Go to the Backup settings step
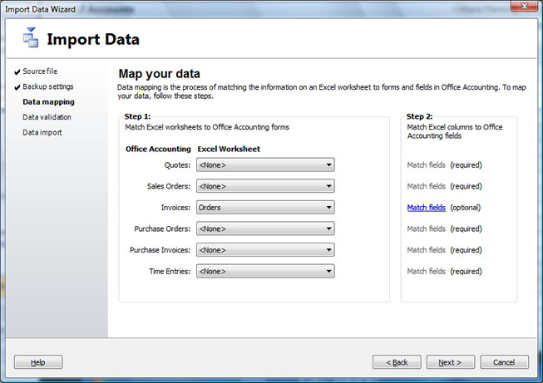Viewport: 543px width, 383px height. pos(47,86)
